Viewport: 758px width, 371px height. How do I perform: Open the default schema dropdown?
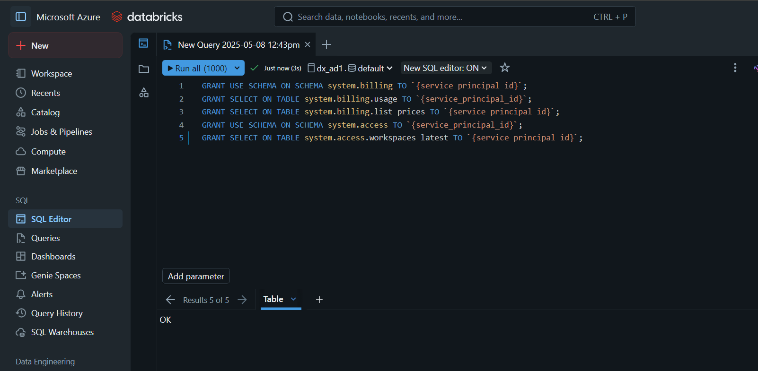click(370, 68)
